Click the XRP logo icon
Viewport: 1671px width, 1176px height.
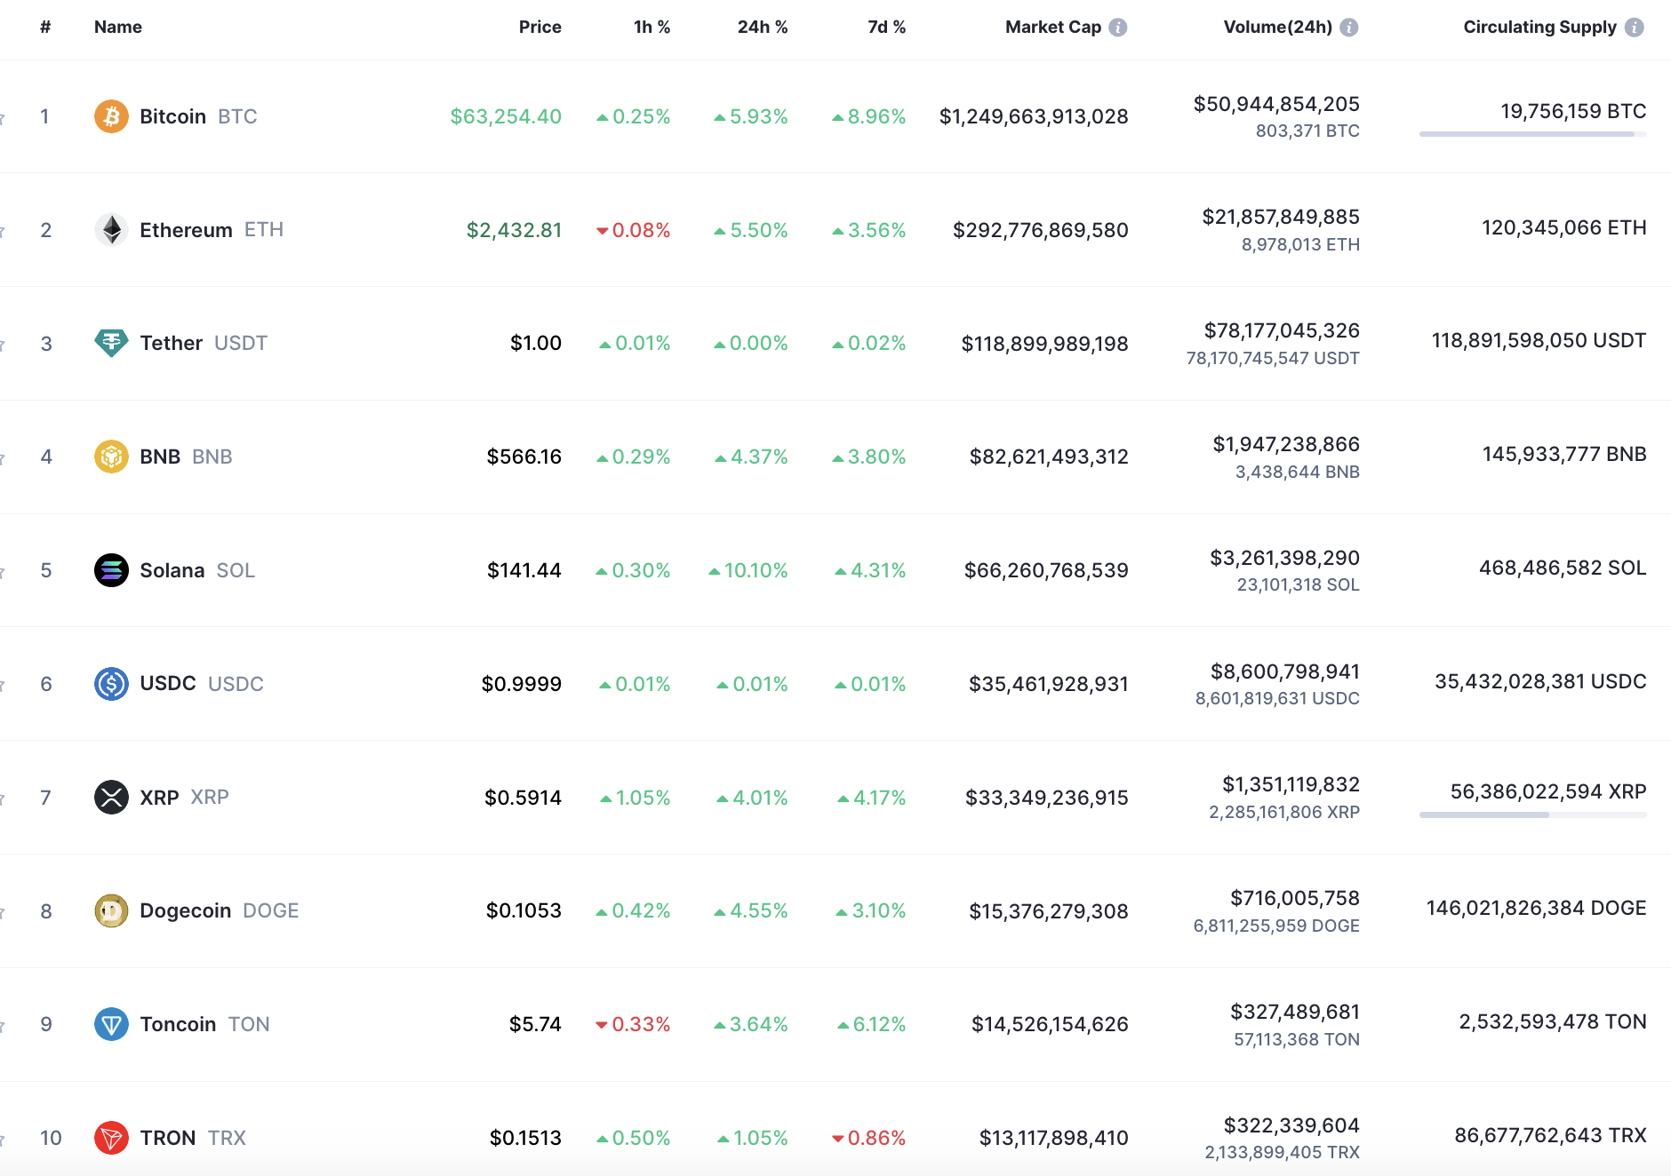click(x=111, y=797)
